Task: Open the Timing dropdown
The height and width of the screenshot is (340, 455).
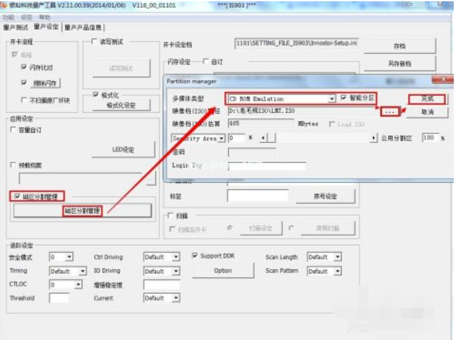Action: point(83,272)
